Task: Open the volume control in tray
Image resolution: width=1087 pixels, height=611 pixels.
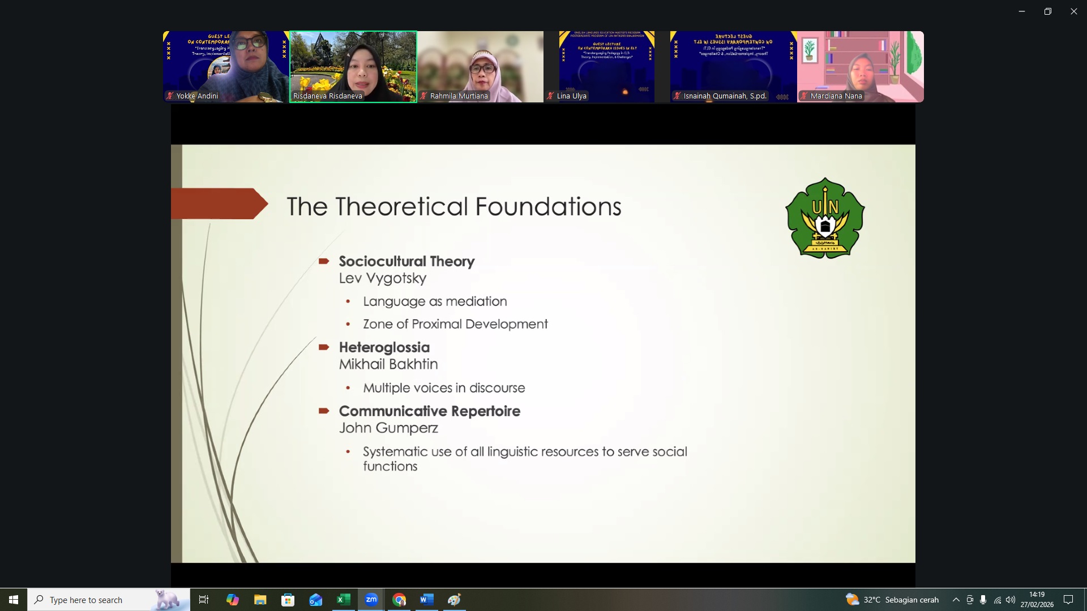Action: pos(1011,600)
